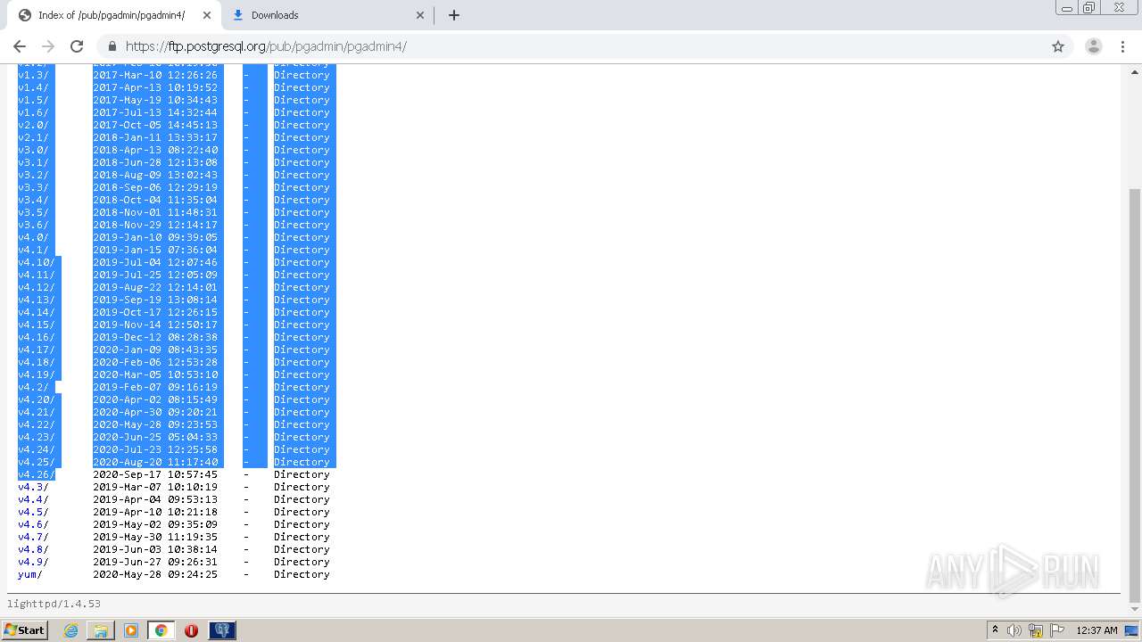The image size is (1142, 642).
Task: Bookmark this page with star icon
Action: click(1058, 46)
